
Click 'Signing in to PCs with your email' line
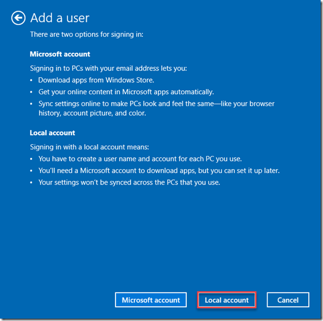pyautogui.click(x=109, y=68)
